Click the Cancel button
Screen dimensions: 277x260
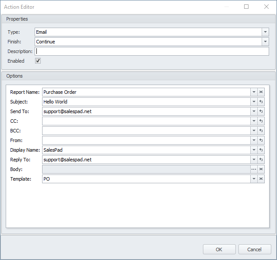[x=255, y=249]
